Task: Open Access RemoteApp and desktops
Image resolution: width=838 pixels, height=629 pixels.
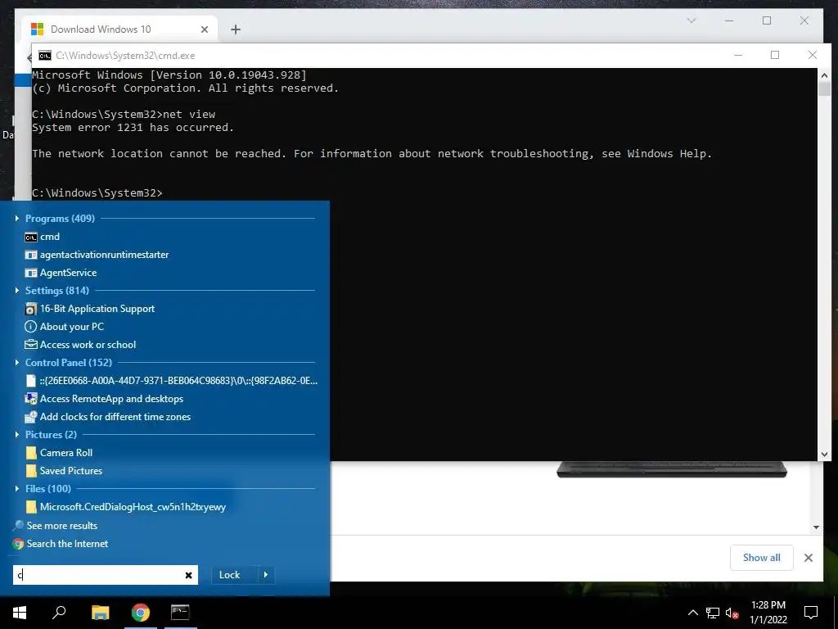Action: 104,399
